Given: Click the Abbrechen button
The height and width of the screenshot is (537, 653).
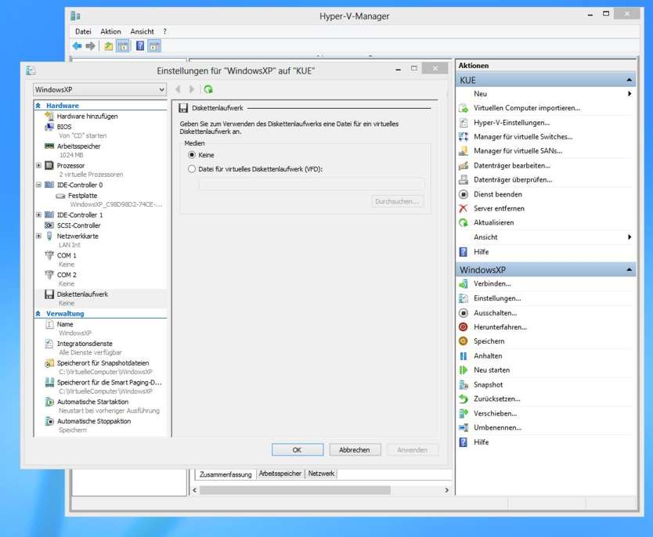Looking at the screenshot, I should click(x=355, y=450).
